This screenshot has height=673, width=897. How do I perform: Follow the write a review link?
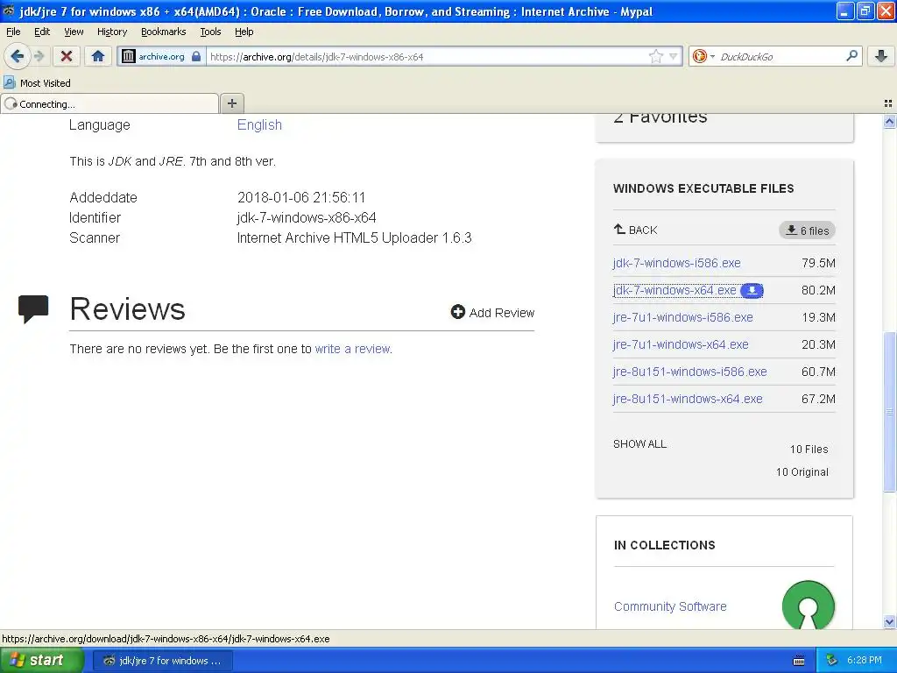352,349
